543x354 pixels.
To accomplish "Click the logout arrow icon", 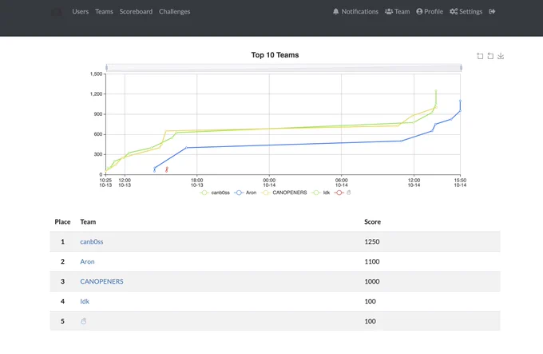I will [492, 11].
